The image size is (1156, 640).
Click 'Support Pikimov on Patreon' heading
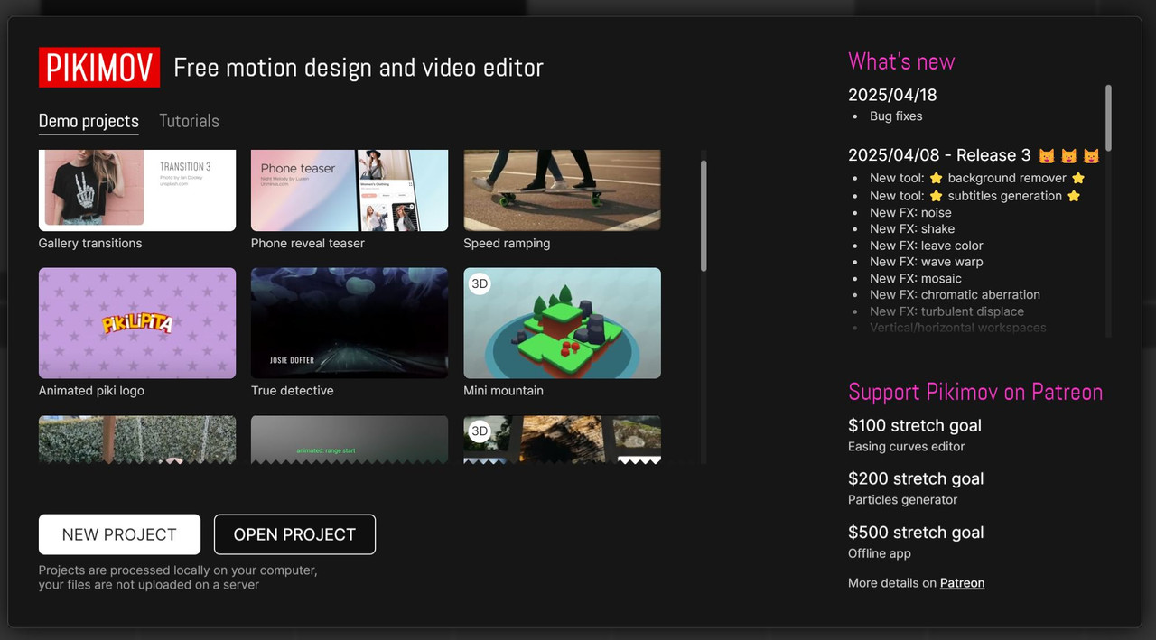click(x=975, y=392)
